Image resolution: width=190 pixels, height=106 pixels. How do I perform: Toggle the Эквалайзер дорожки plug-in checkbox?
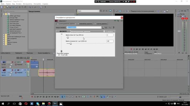point(78,24)
